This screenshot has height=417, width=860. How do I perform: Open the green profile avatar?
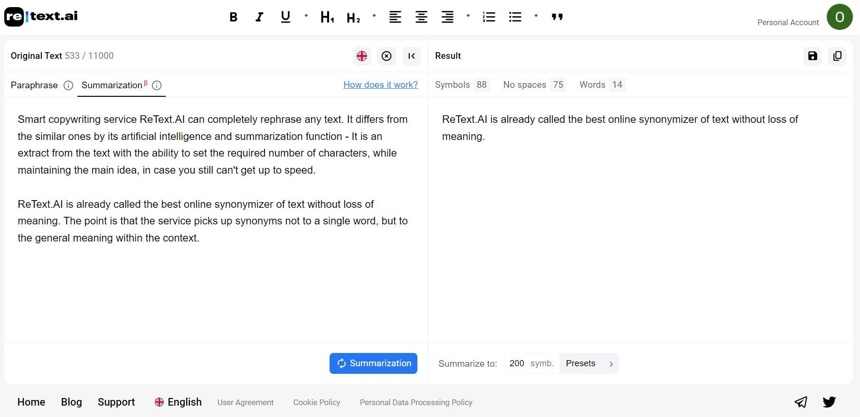click(x=840, y=17)
